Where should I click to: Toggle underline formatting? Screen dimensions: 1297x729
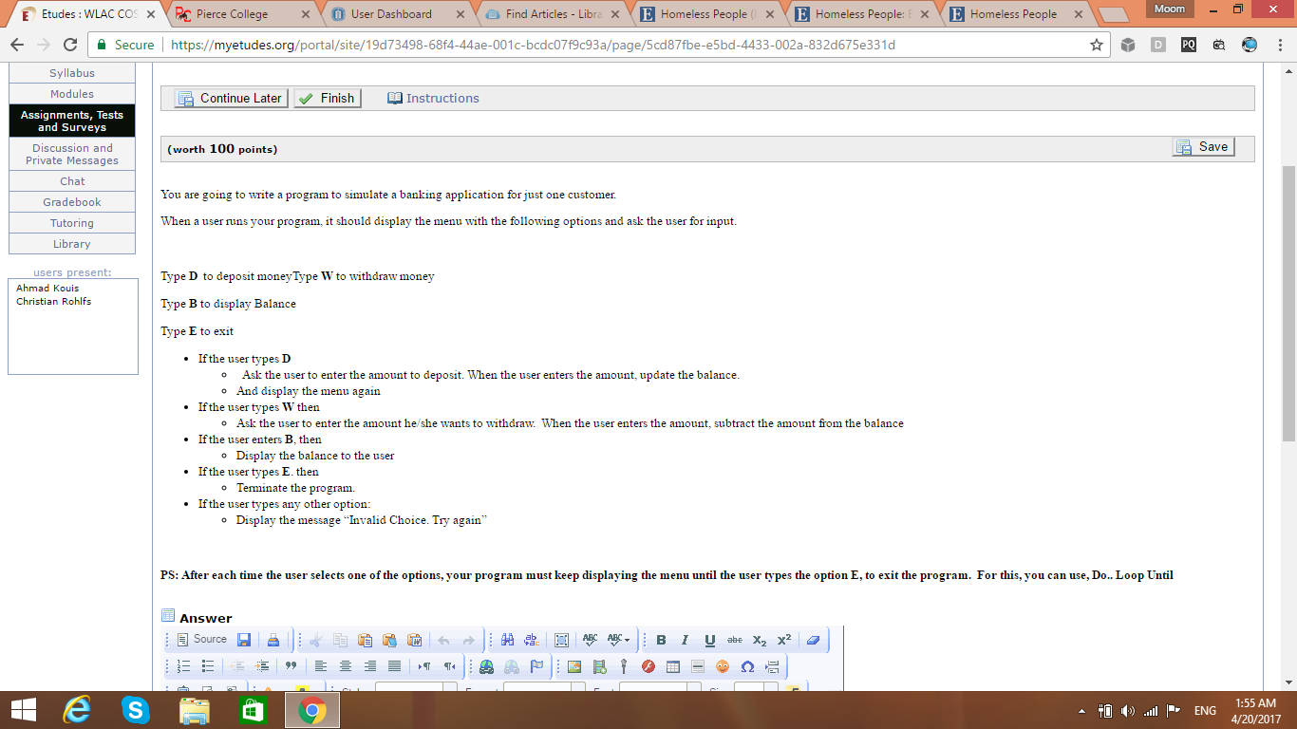[x=709, y=640]
